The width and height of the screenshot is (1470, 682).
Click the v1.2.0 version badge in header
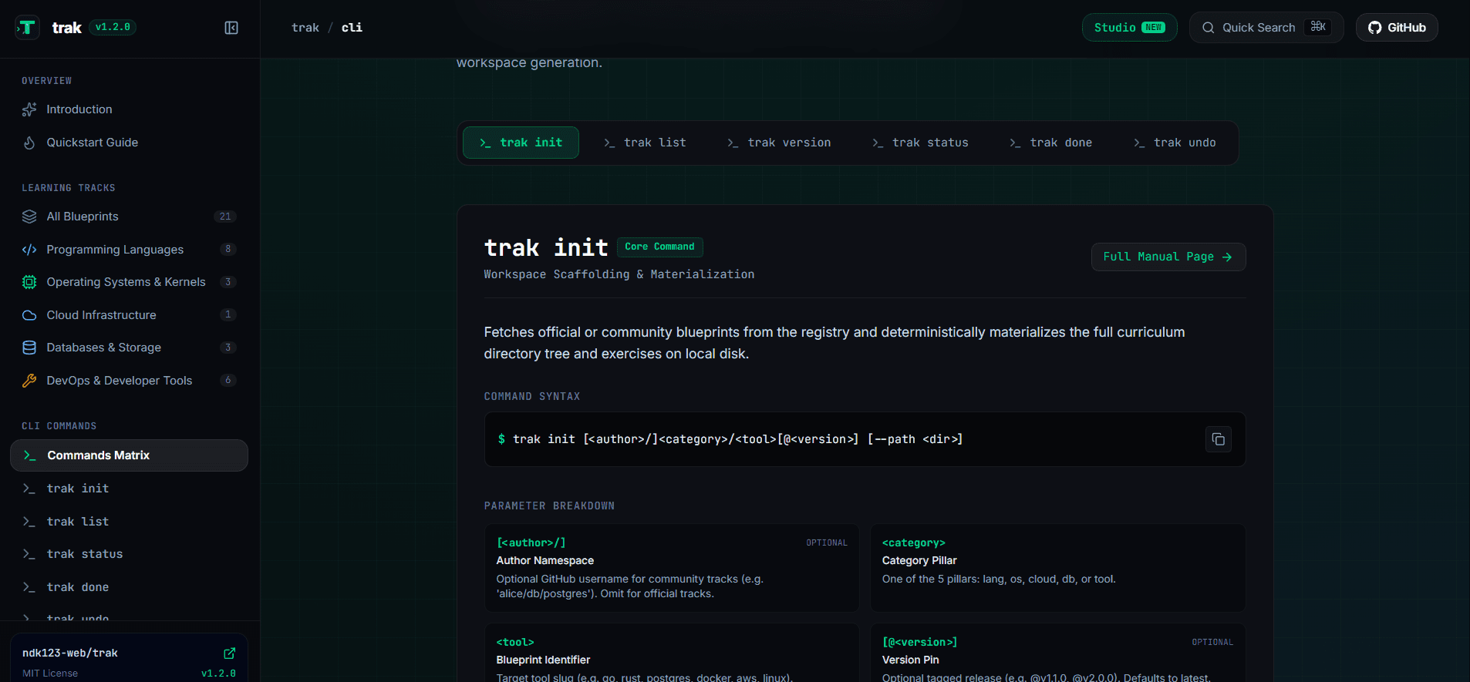tap(113, 27)
